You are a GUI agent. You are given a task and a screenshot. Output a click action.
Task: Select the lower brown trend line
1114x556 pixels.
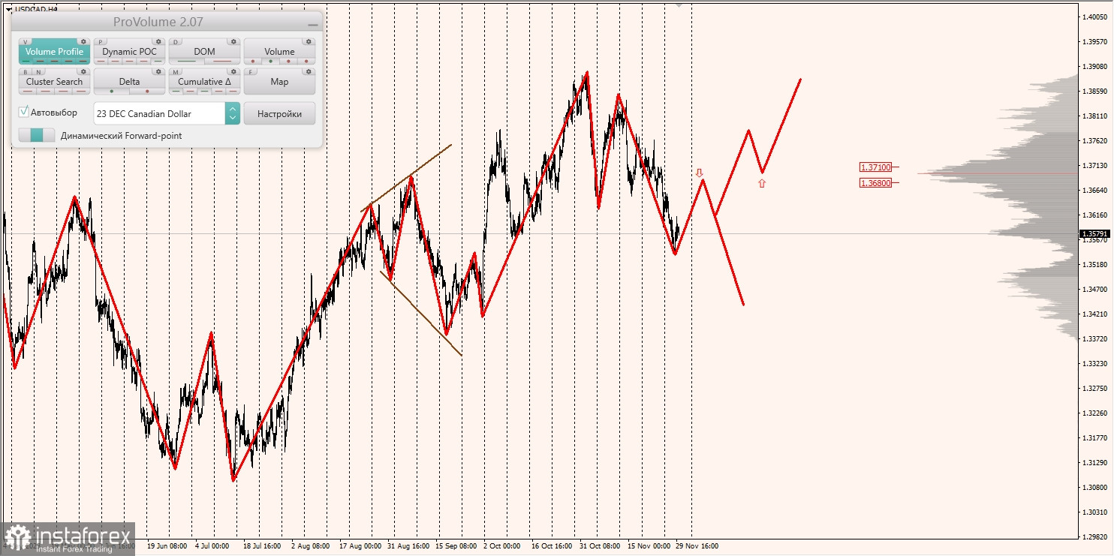(x=421, y=314)
